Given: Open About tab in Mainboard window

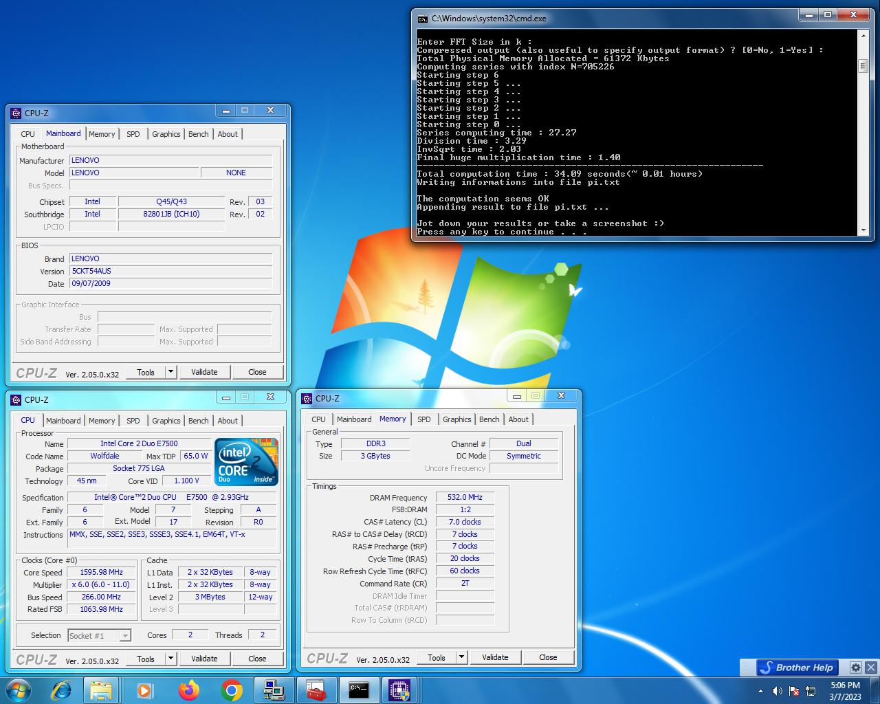Looking at the screenshot, I should pyautogui.click(x=228, y=134).
